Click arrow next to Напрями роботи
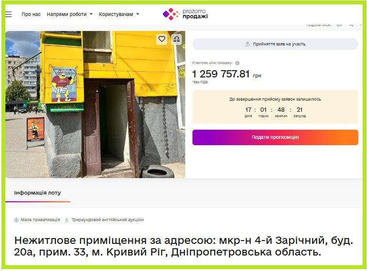 91,14
